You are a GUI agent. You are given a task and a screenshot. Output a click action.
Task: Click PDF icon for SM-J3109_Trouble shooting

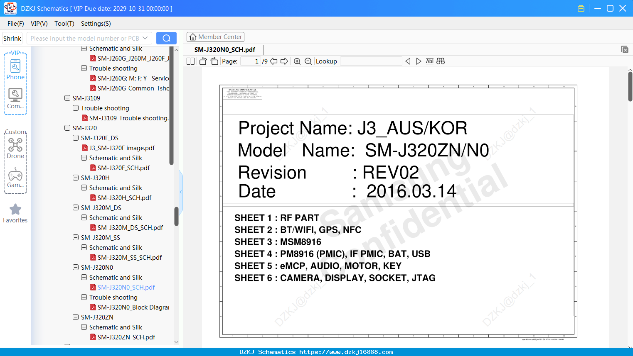tap(85, 118)
